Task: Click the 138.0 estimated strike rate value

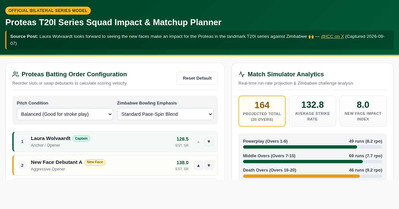Action: point(183,163)
